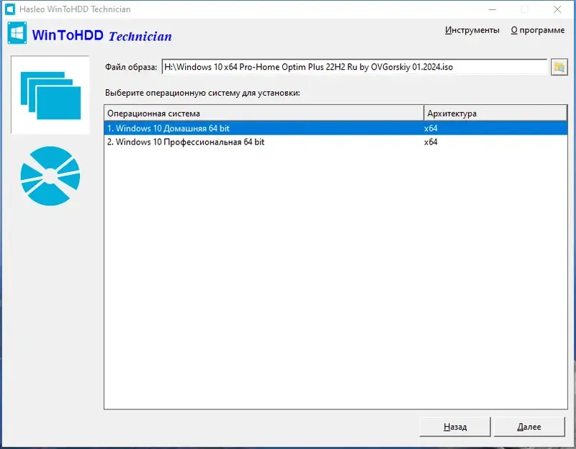576x449 pixels.
Task: Click the Hasleo title bar app icon
Action: pos(10,9)
